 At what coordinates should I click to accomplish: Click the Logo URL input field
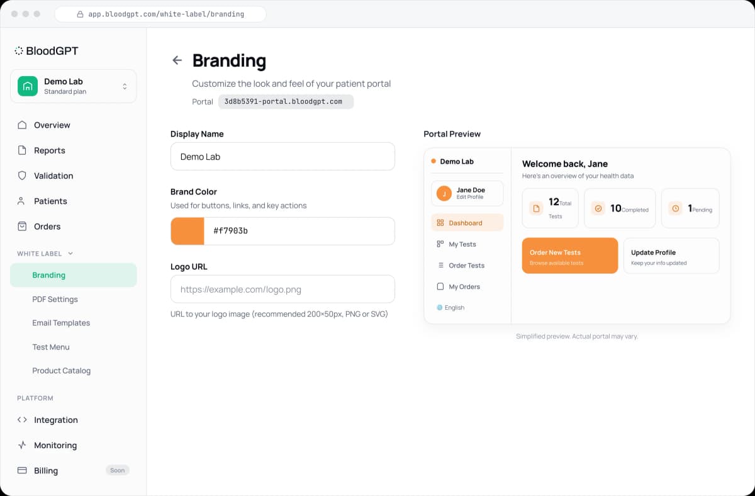coord(282,289)
